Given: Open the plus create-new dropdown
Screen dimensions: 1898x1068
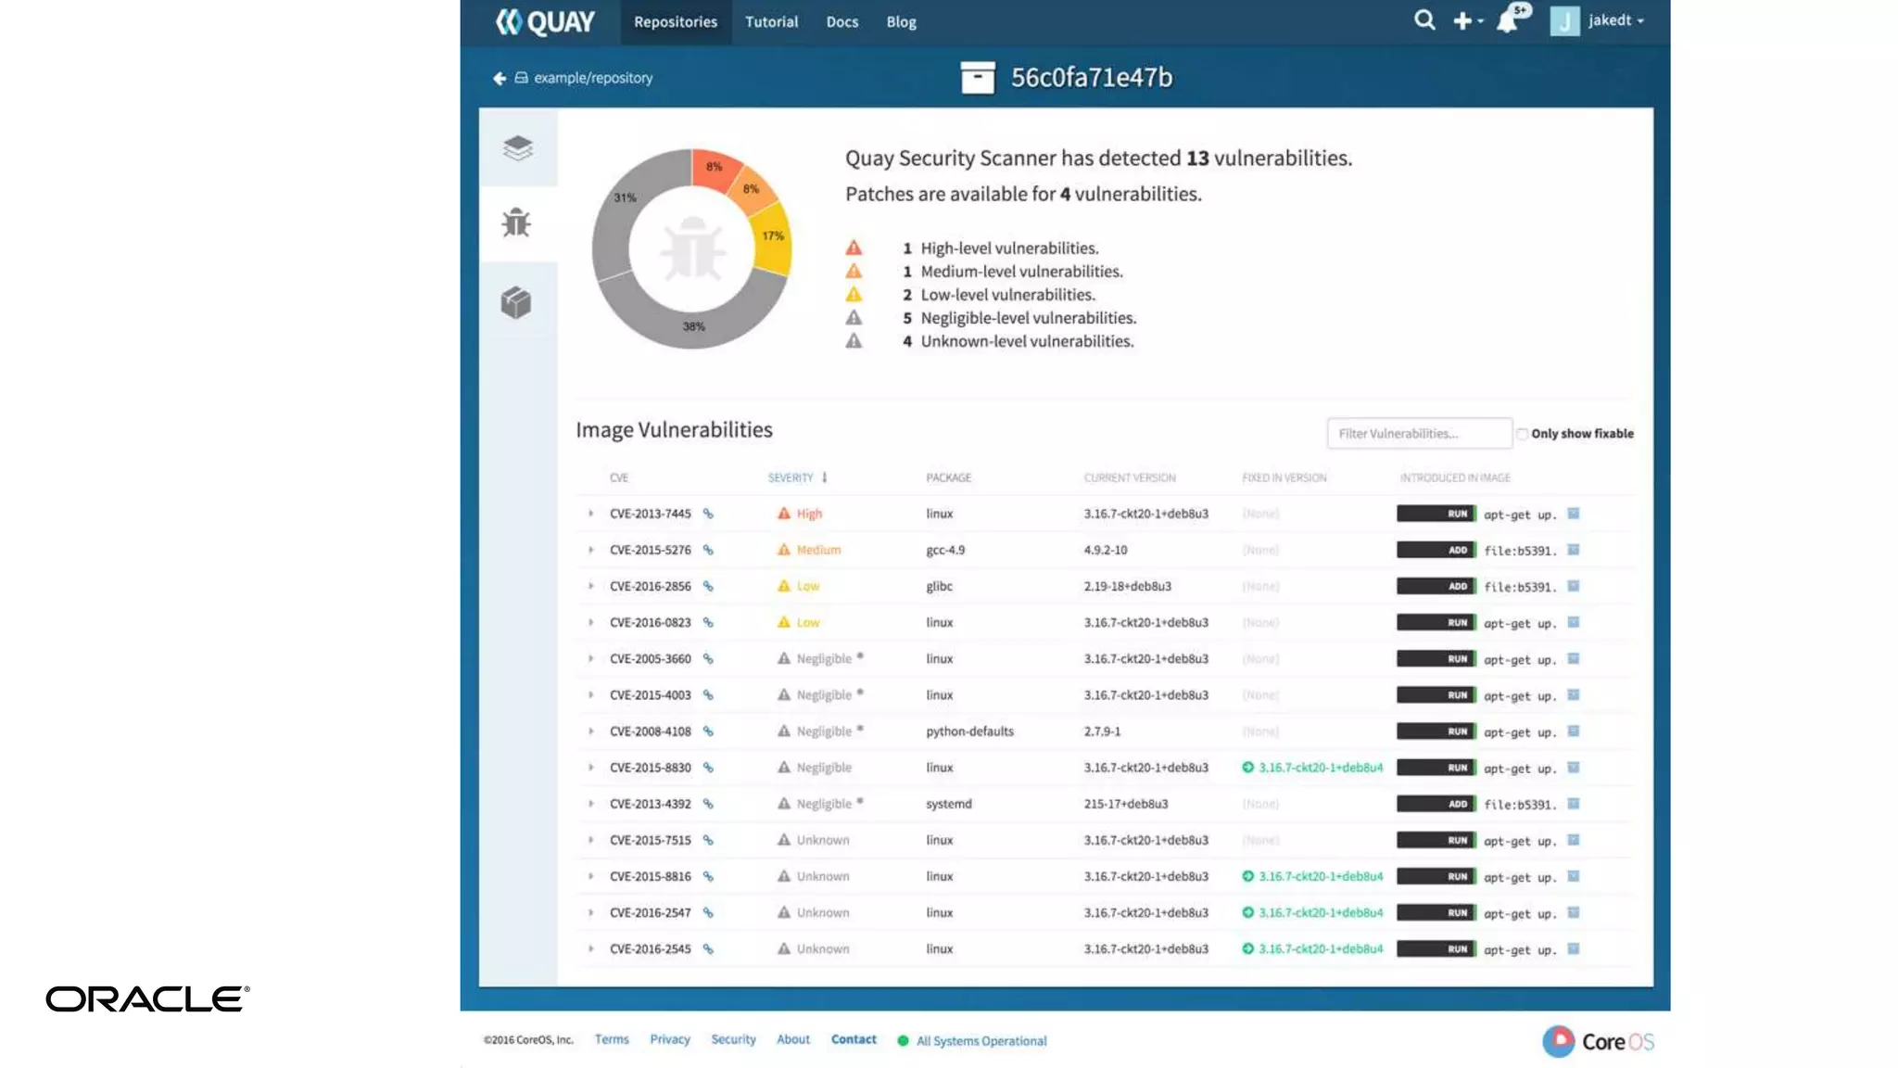Looking at the screenshot, I should (x=1467, y=20).
